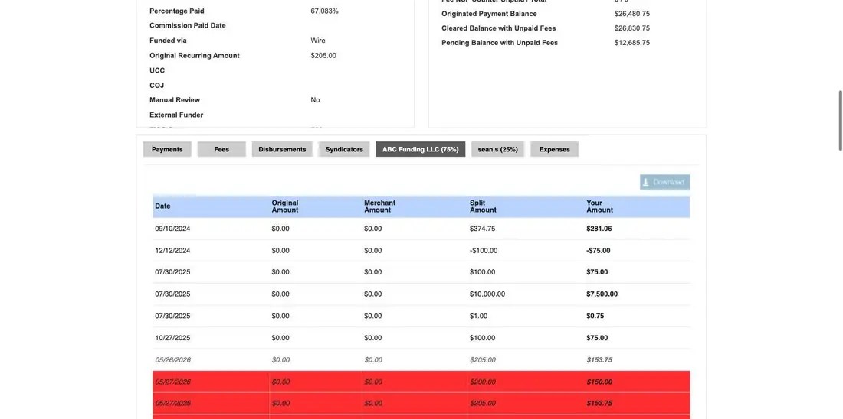Click the $374.75 split amount
Image resolution: width=843 pixels, height=419 pixels.
coord(482,229)
